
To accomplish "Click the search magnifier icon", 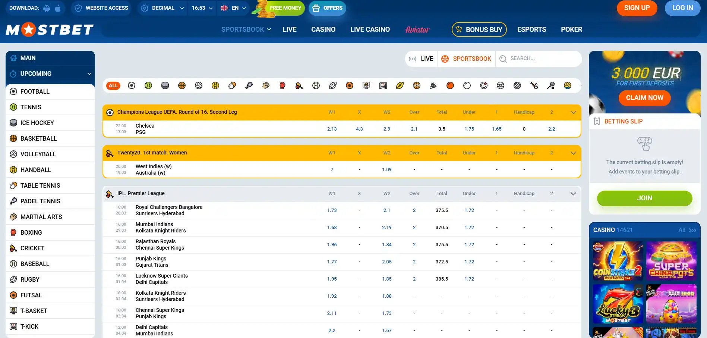I will click(503, 59).
